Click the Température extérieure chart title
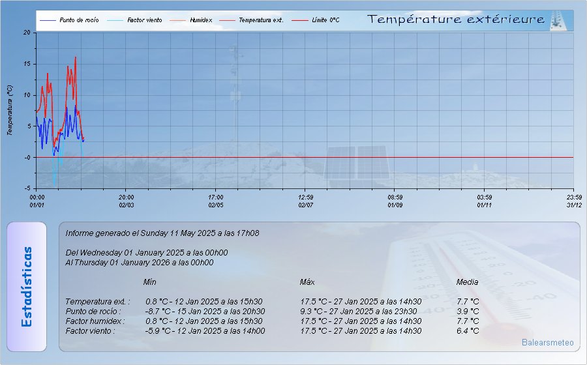 coord(456,19)
